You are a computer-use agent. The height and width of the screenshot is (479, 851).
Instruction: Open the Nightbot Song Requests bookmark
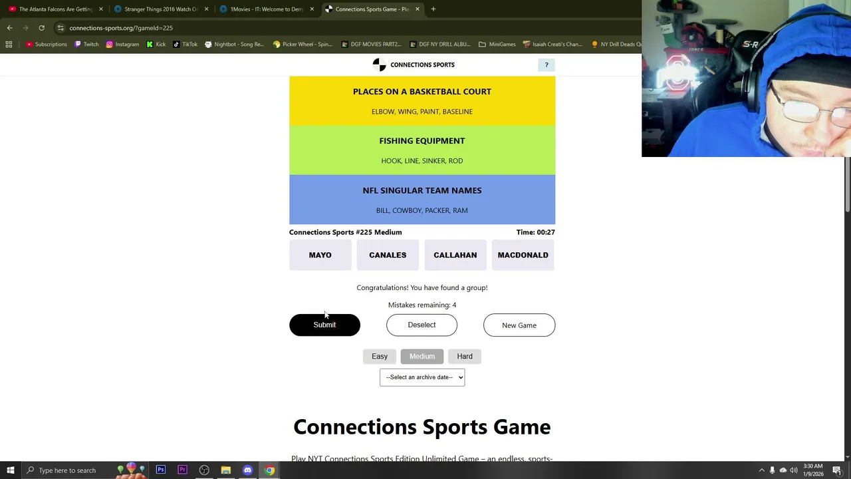(x=234, y=45)
